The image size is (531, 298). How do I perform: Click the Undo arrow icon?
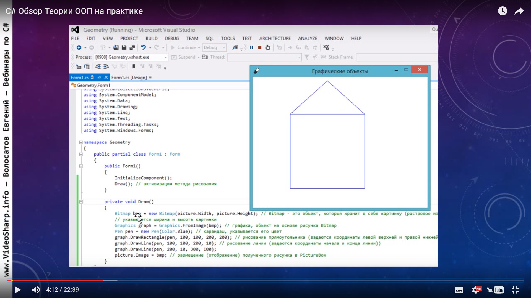[143, 47]
